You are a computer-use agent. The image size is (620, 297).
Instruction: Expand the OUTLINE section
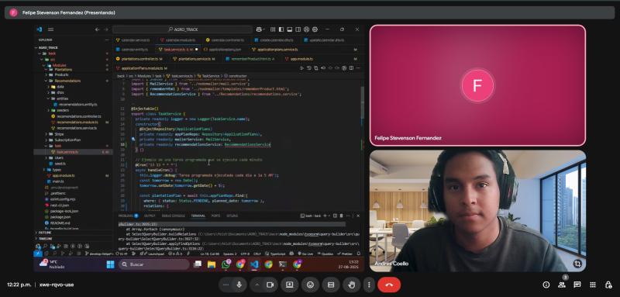click(x=44, y=233)
